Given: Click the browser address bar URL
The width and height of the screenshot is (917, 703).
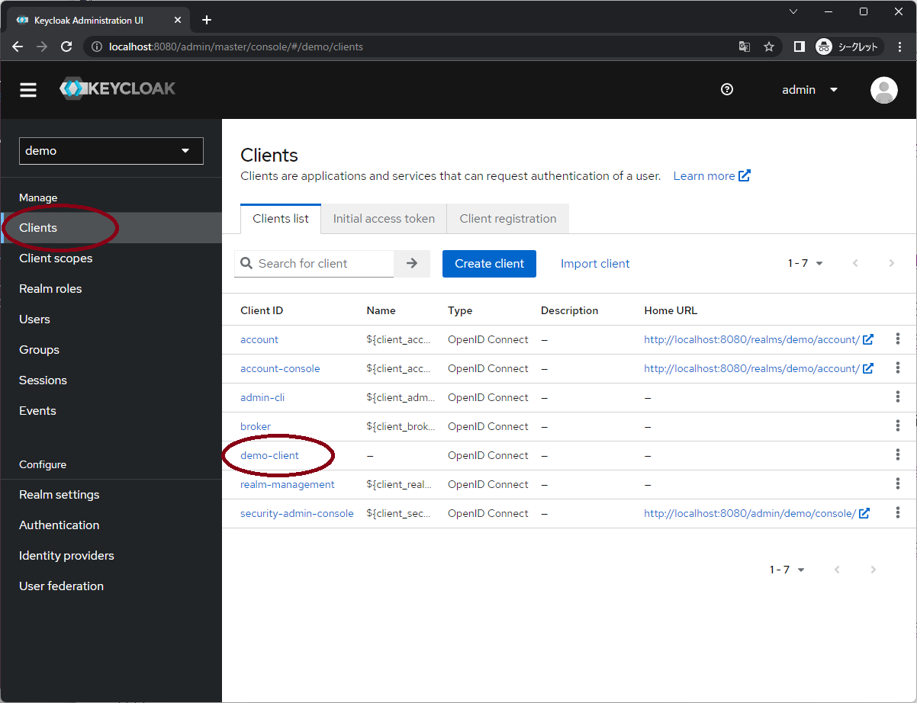Looking at the screenshot, I should click(x=236, y=47).
